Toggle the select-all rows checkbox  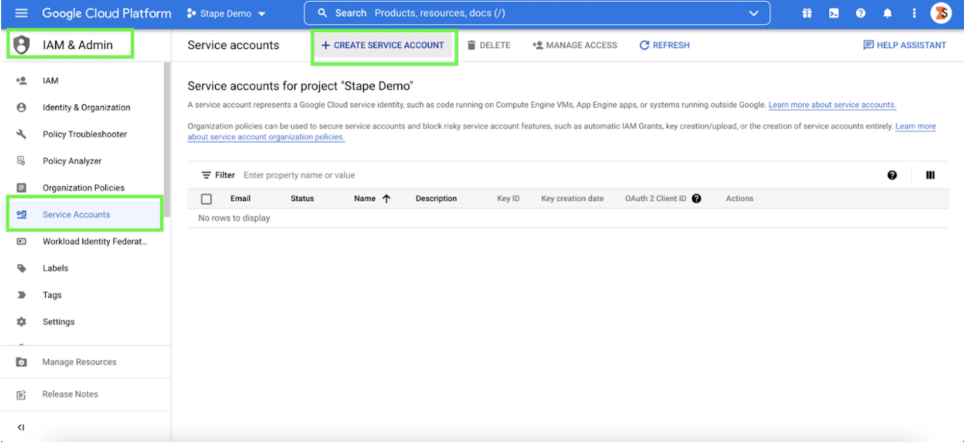(x=206, y=199)
